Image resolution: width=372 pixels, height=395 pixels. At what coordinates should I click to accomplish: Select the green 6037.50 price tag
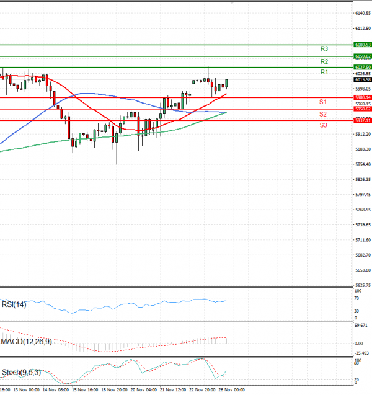(x=363, y=67)
